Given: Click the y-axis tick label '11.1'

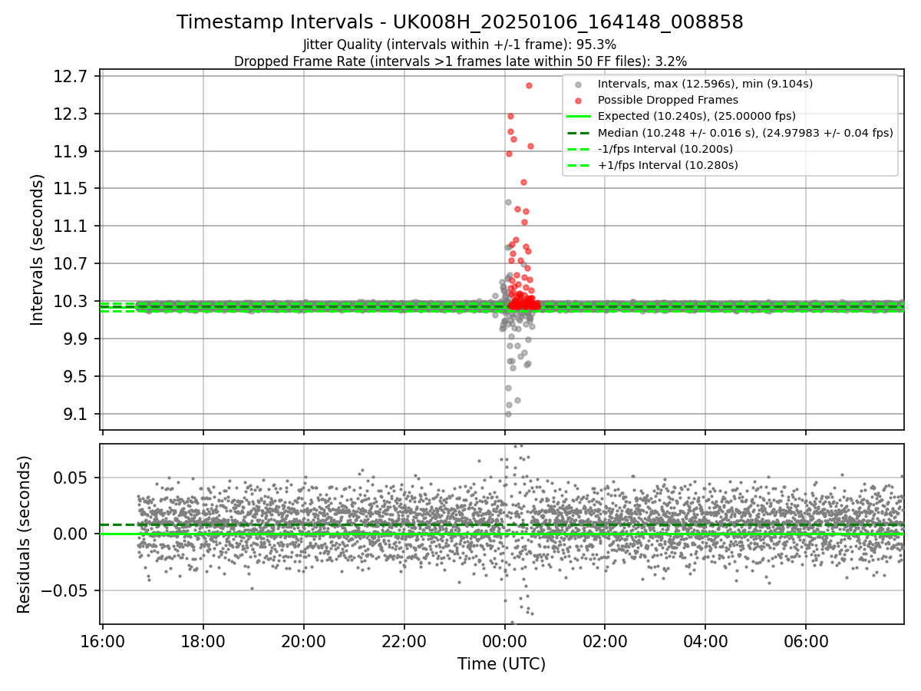Looking at the screenshot, I should pyautogui.click(x=72, y=226).
